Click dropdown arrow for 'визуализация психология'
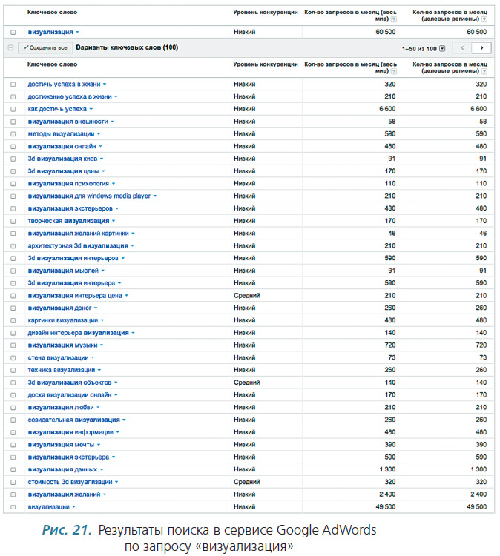The width and height of the screenshot is (500, 556). coord(114,184)
